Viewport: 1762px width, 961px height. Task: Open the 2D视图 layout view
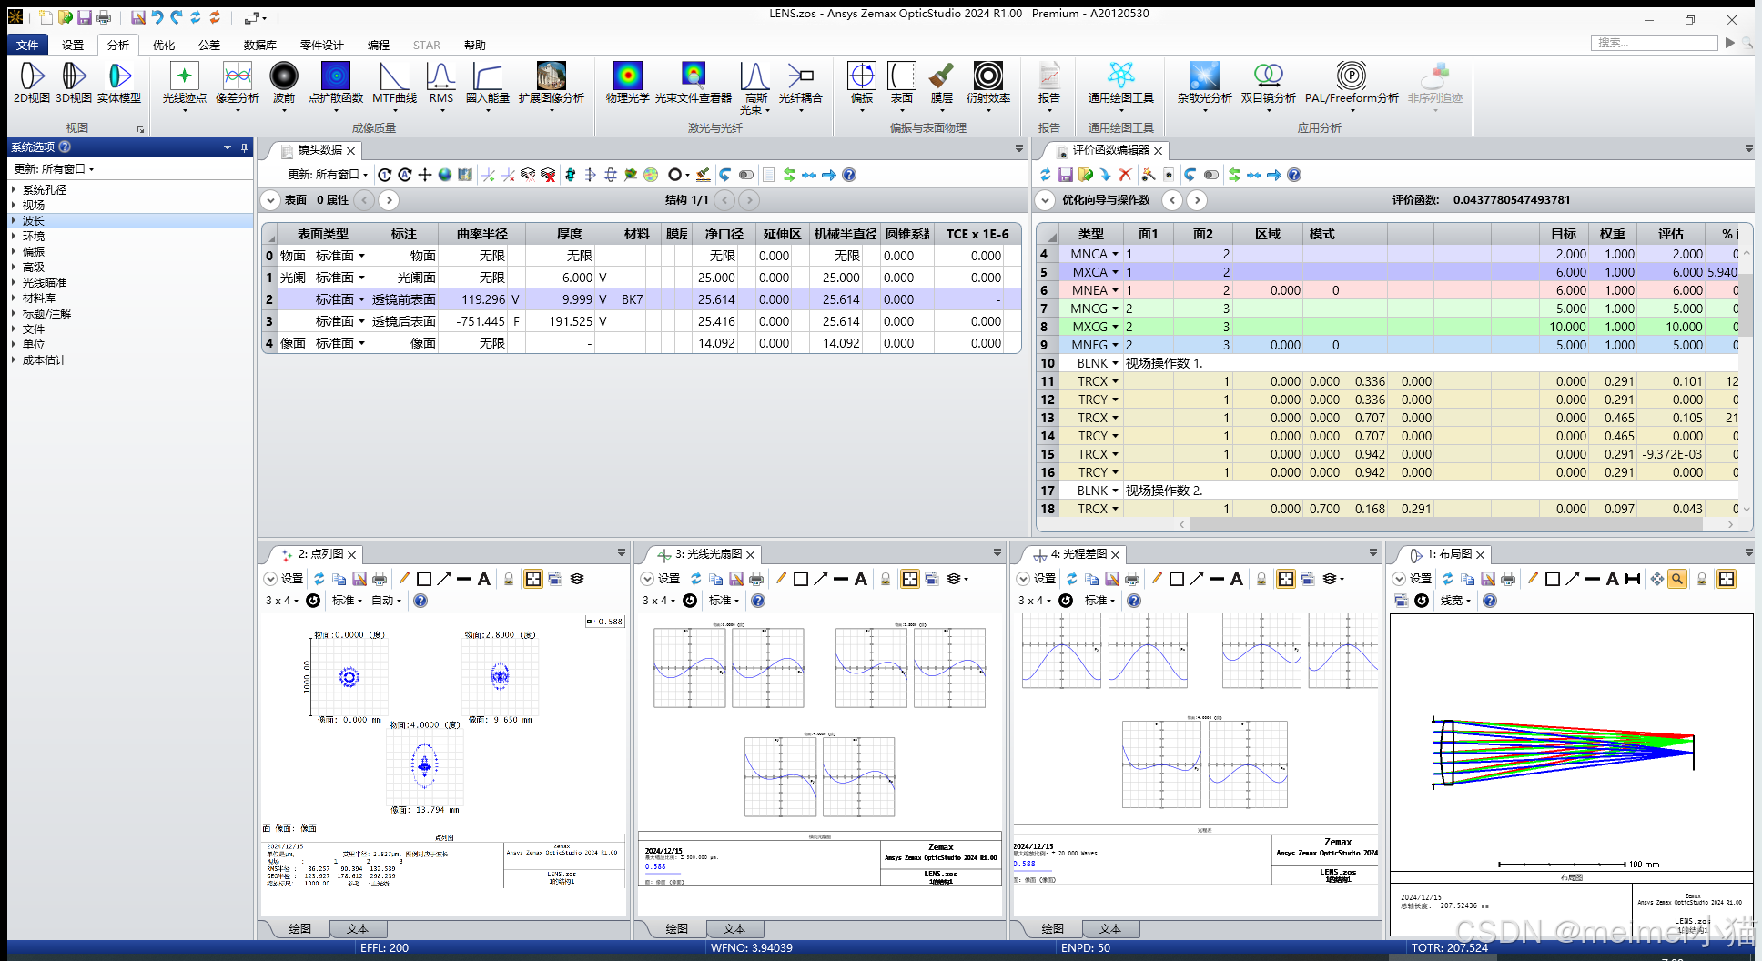coord(31,83)
